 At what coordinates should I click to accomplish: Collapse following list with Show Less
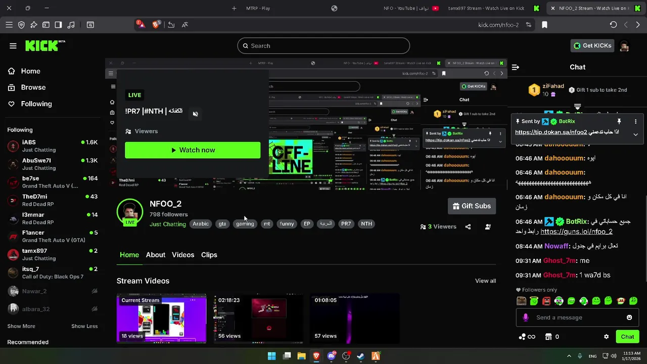click(x=84, y=326)
